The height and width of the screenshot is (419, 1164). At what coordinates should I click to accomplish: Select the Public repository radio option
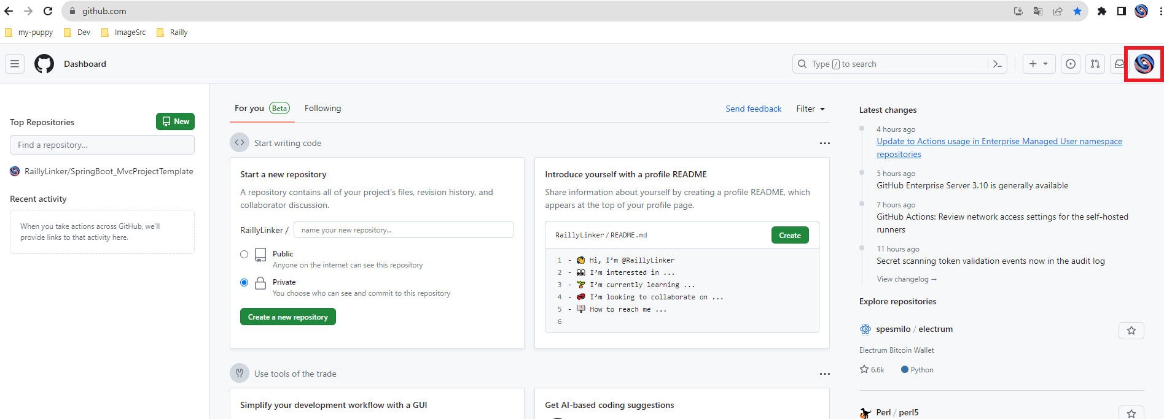point(244,254)
